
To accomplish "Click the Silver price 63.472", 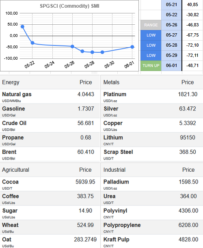I will pos(188,109).
